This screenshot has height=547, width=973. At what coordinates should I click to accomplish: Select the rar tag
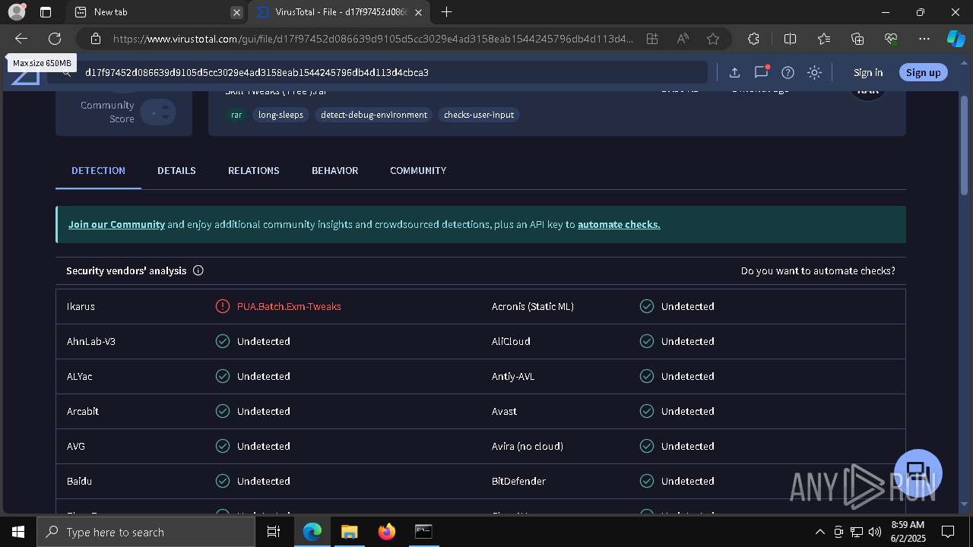point(236,115)
